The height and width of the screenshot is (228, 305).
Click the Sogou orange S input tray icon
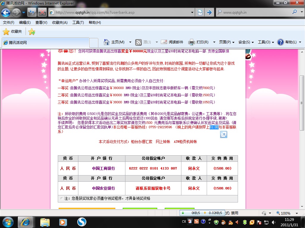tap(197, 221)
